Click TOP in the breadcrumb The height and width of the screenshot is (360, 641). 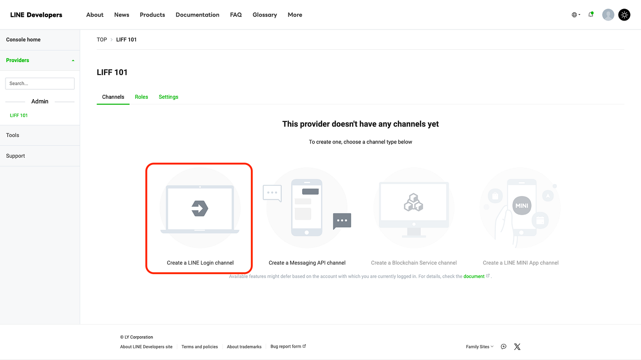click(102, 40)
